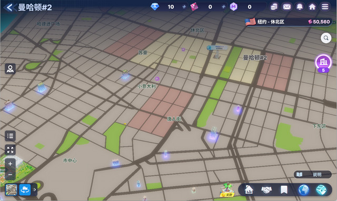Zoom in with the plus button
This screenshot has height=201, width=337.
coord(10,164)
